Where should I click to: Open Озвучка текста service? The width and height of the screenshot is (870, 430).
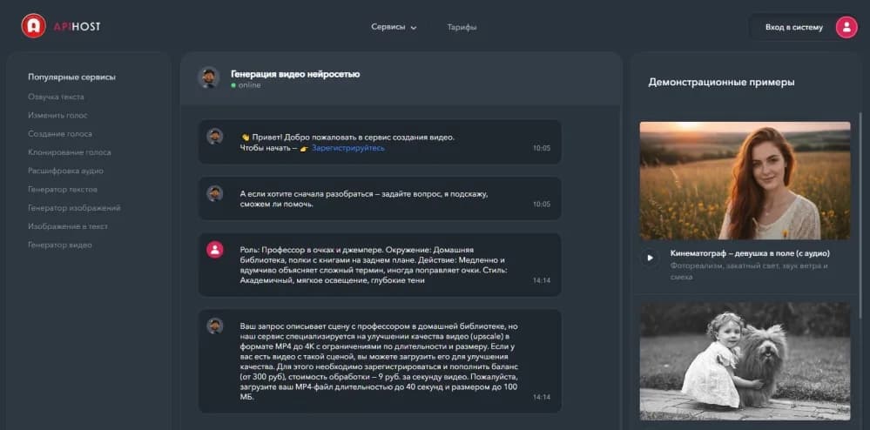(56, 97)
